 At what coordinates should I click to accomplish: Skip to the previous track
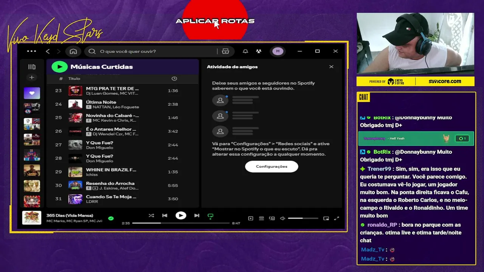tap(165, 216)
